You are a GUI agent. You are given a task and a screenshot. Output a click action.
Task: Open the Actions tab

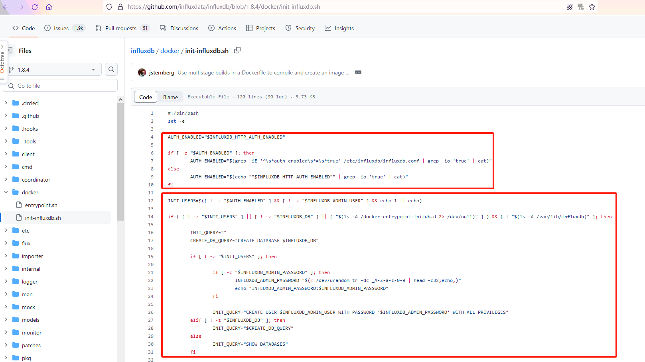coord(222,28)
